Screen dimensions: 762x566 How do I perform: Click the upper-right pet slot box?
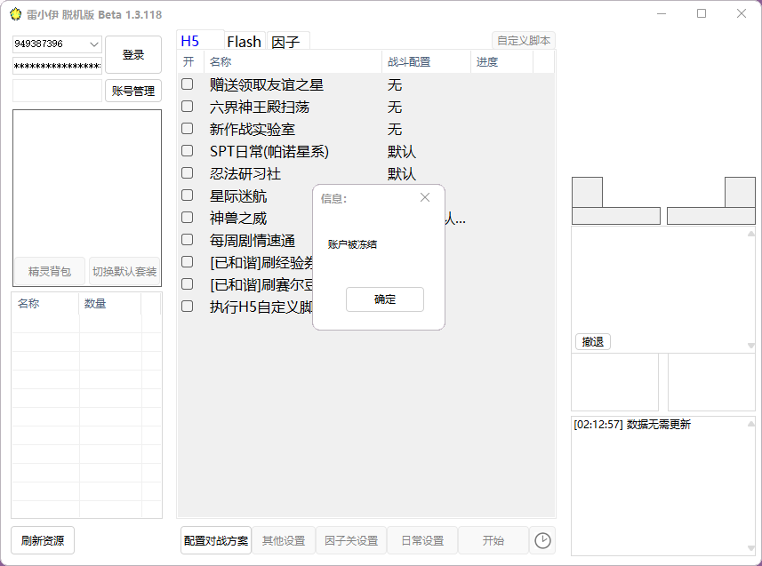click(x=740, y=193)
